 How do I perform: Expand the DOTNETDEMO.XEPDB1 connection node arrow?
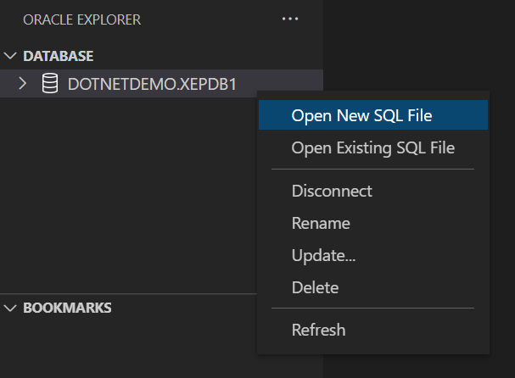tap(23, 83)
